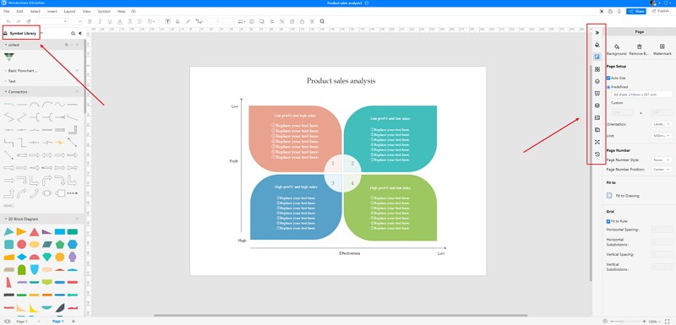Collapse the right sidebar with double-chevron icon

(x=597, y=32)
